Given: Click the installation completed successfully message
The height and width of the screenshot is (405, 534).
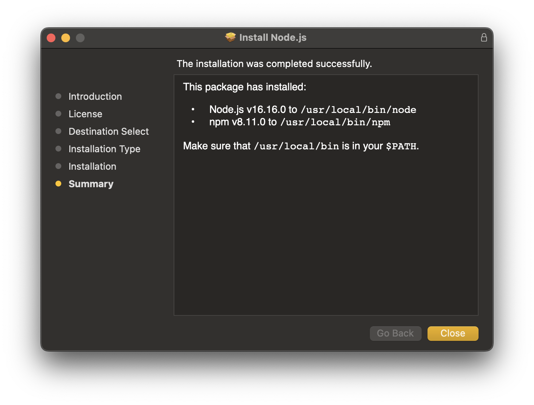Looking at the screenshot, I should click(274, 64).
